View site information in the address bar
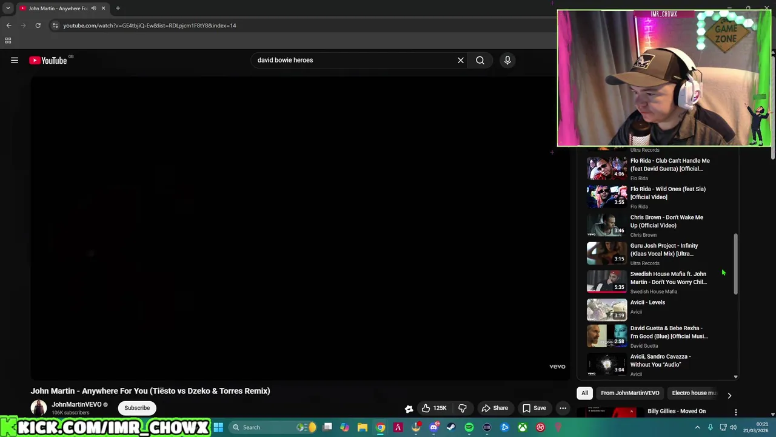 (55, 25)
